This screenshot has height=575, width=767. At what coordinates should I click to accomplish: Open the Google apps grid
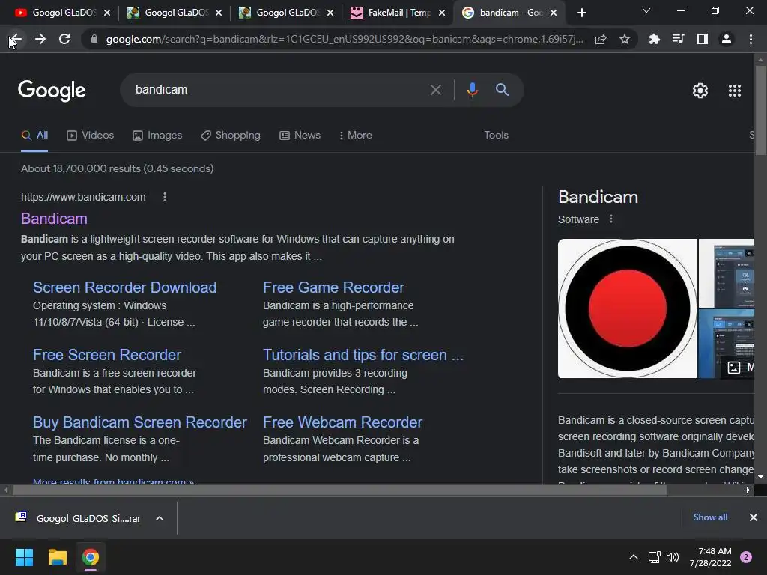734,91
